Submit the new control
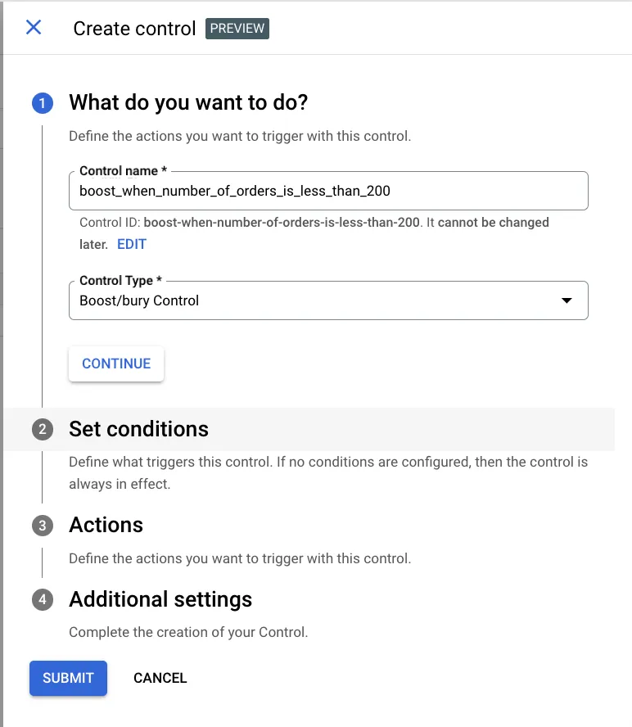 click(x=68, y=678)
